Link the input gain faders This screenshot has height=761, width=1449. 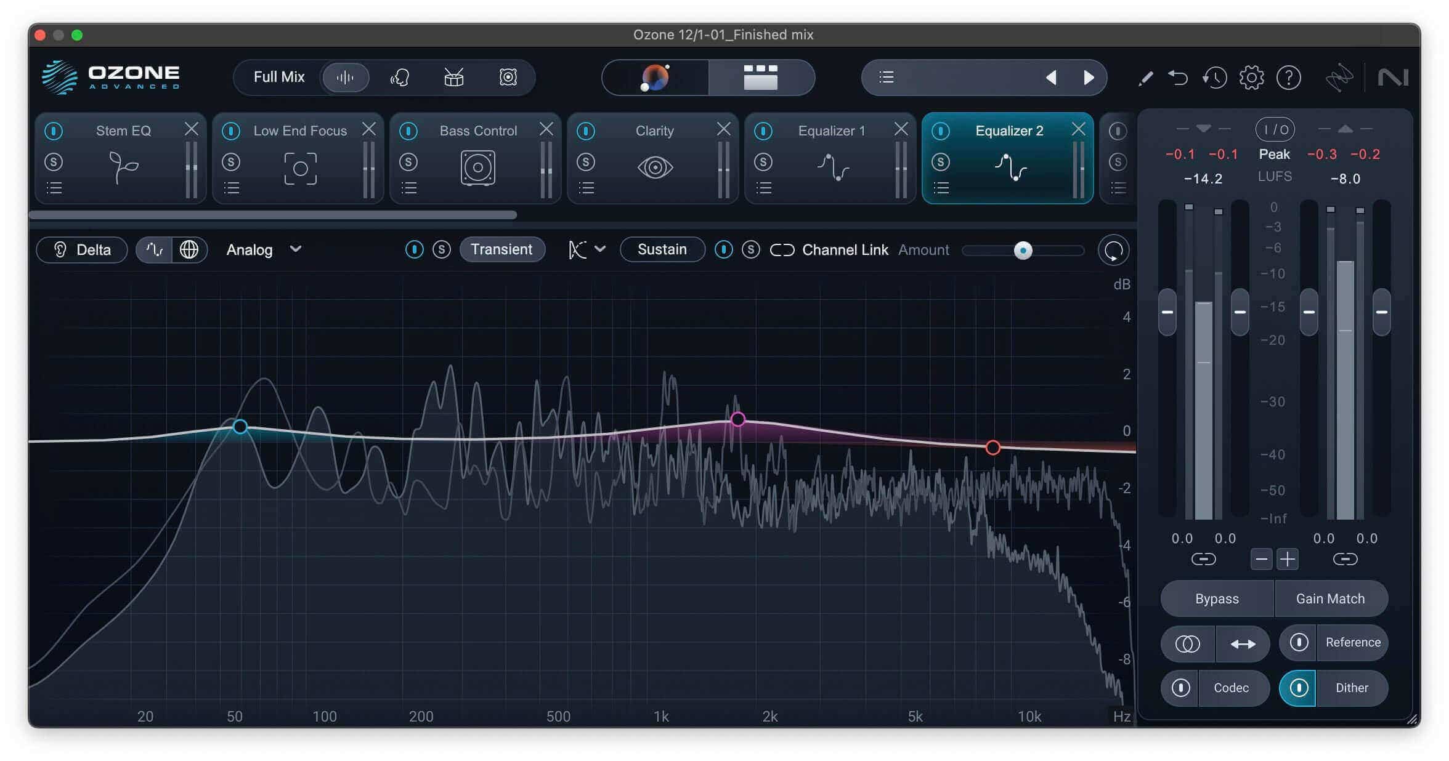tap(1203, 559)
